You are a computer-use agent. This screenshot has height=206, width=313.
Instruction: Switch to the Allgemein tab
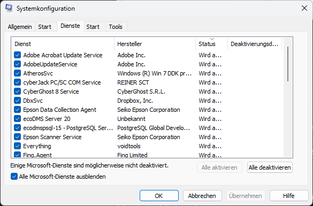pos(20,27)
